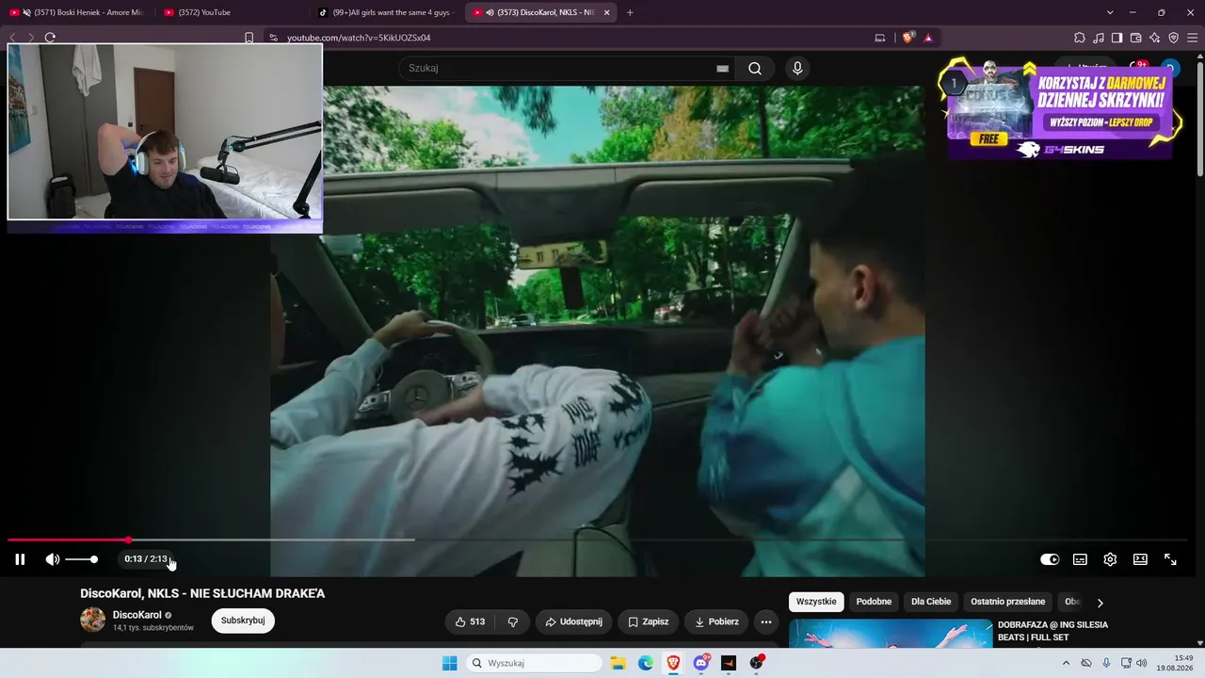Open the Brave VPN shield icon
1205x678 pixels.
[x=1173, y=38]
